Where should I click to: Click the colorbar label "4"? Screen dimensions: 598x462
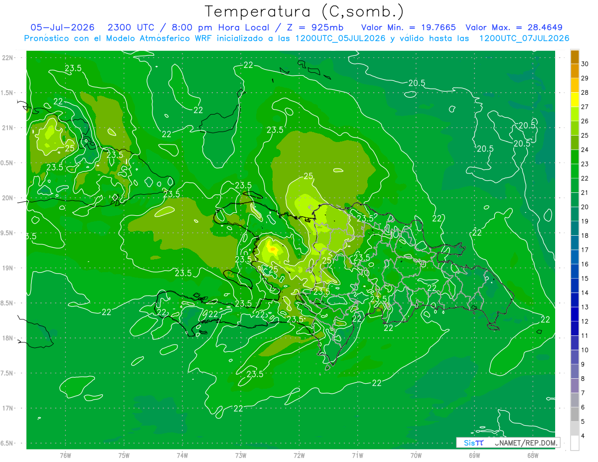click(x=584, y=436)
